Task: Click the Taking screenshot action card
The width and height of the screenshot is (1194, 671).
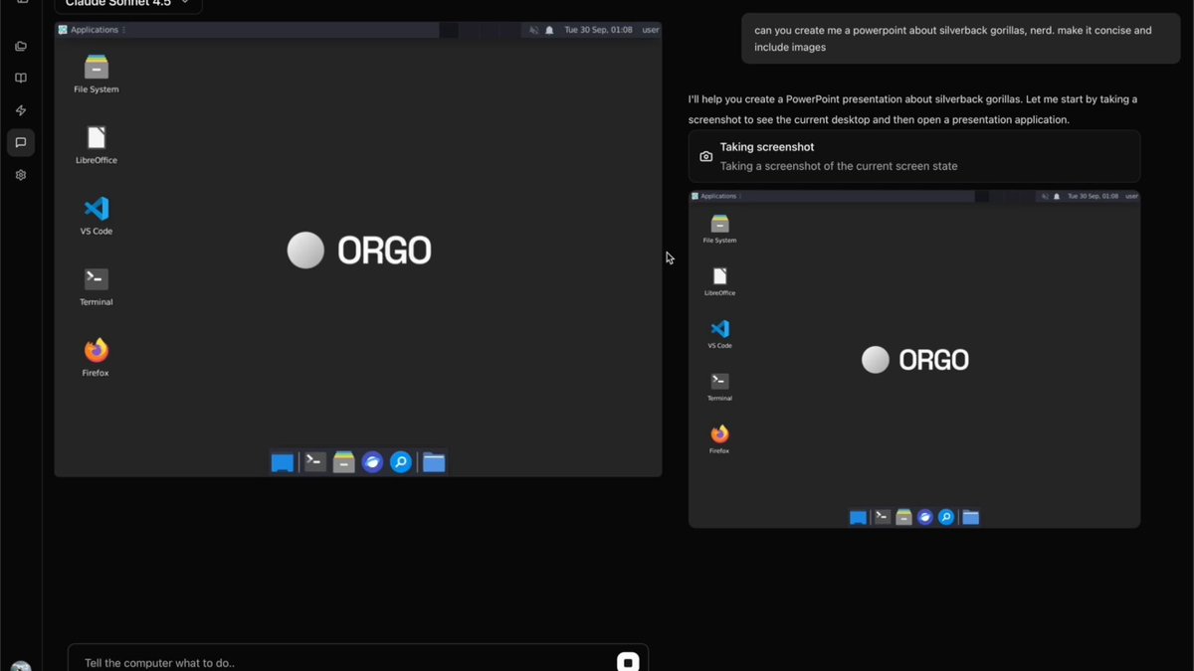Action: (x=914, y=156)
